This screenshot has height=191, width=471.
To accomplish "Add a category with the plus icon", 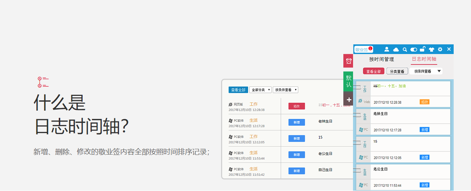I will tap(348, 99).
